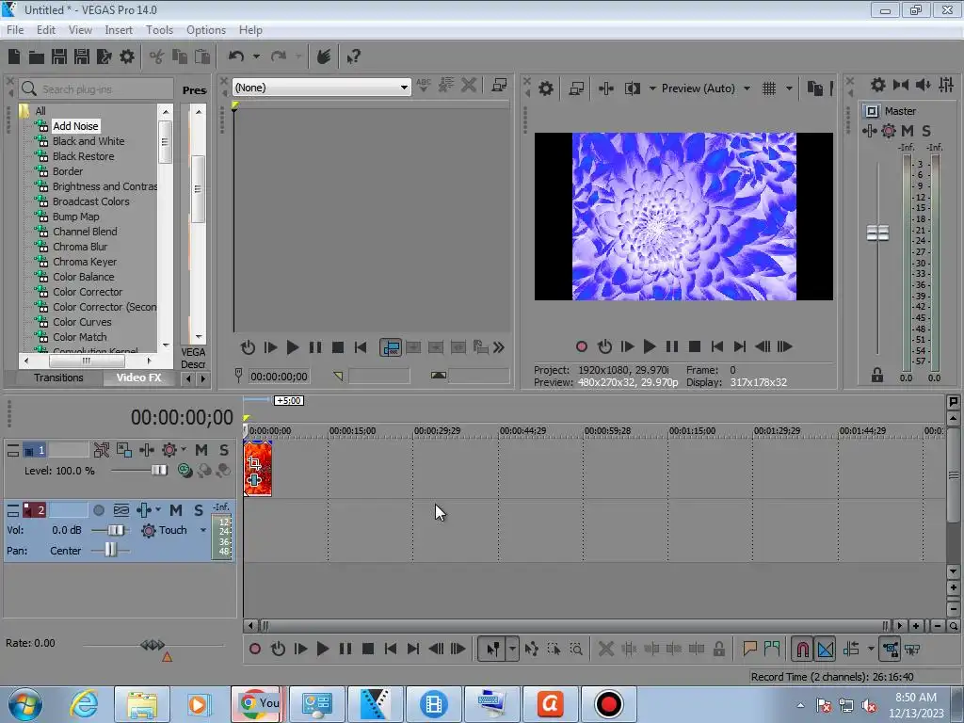
Task: Create a new project with New icon
Action: coord(14,56)
